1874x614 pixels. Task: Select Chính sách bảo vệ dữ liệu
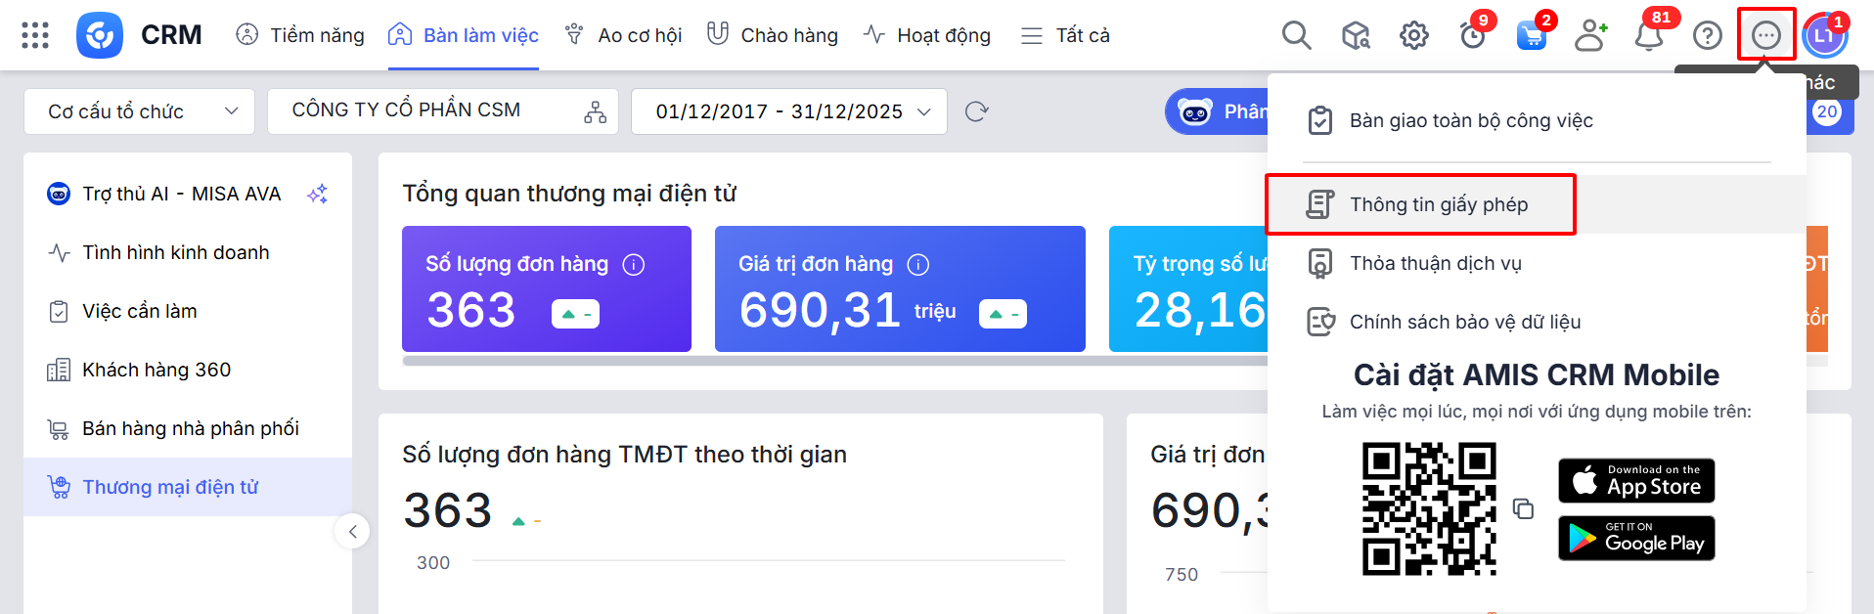pos(1537,322)
